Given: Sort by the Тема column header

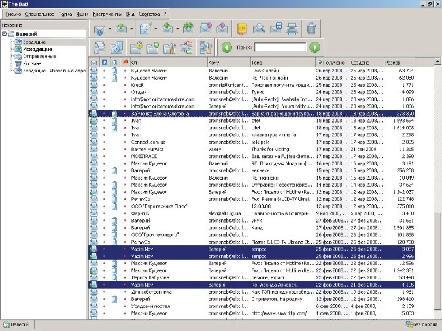Looking at the screenshot, I should tap(282, 63).
